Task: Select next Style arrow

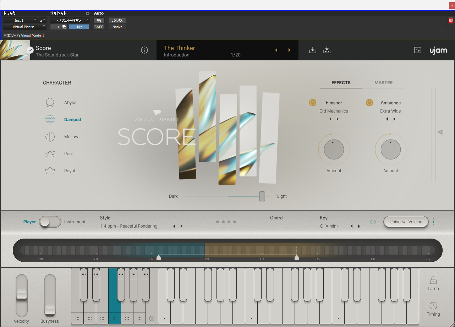Action: tap(181, 226)
